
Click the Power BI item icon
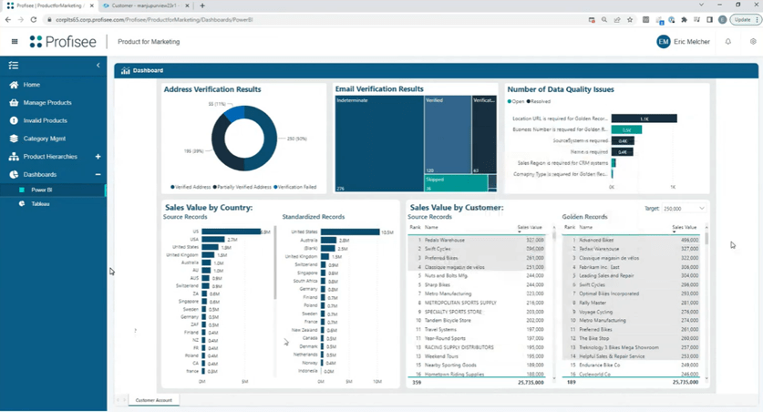(21, 191)
